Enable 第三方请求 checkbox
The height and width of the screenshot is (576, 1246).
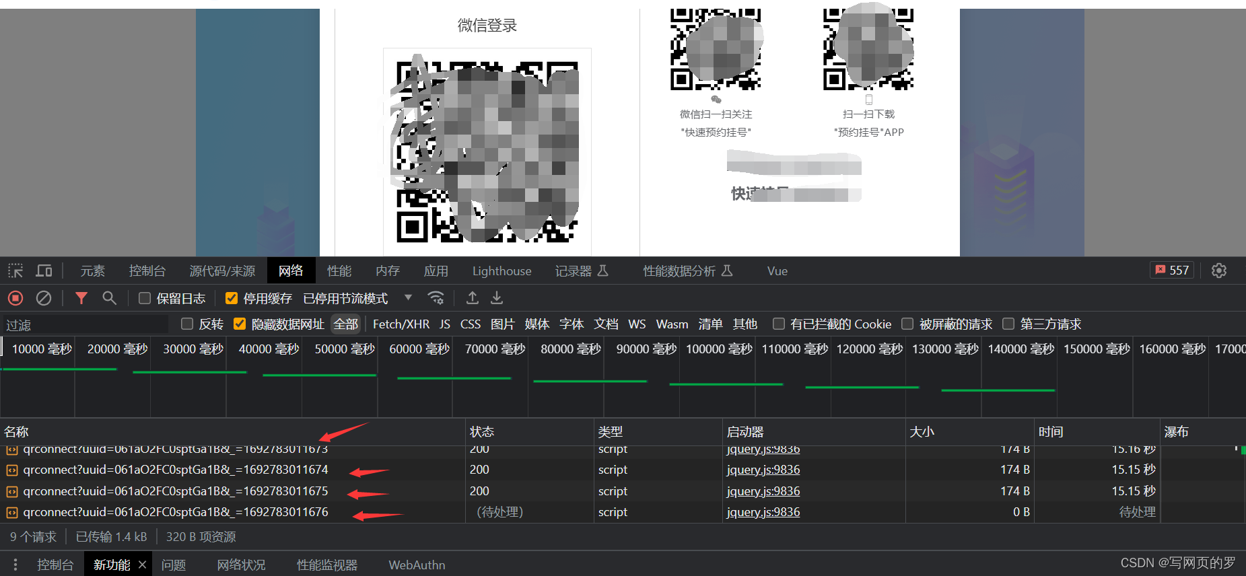point(1008,324)
